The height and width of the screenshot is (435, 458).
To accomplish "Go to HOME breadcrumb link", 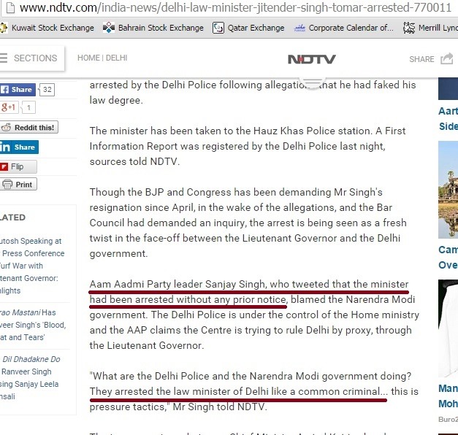I will [x=88, y=58].
